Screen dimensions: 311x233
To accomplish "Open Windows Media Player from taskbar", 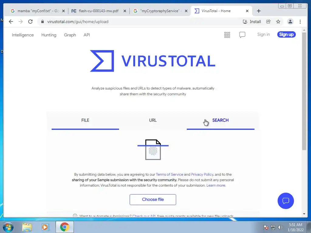I will (45, 227).
